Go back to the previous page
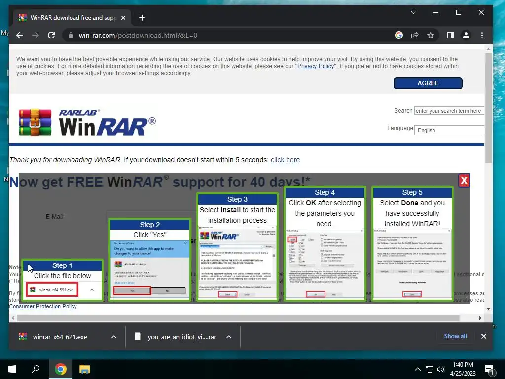 20,35
